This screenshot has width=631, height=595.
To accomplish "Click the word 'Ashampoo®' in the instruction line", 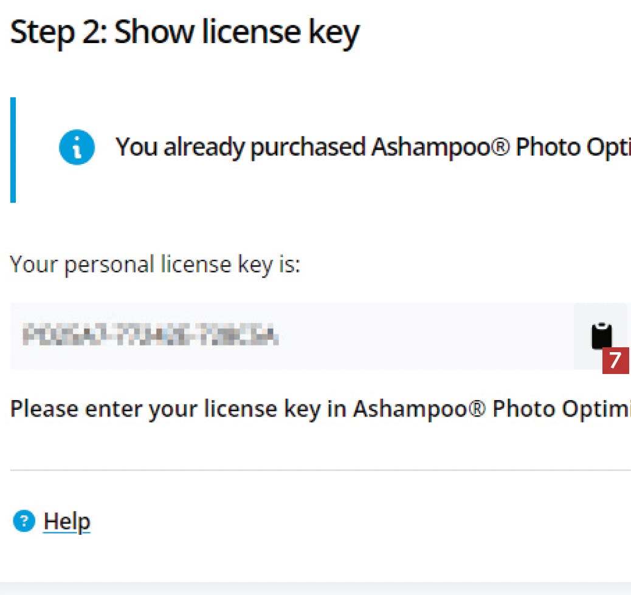I will click(419, 409).
